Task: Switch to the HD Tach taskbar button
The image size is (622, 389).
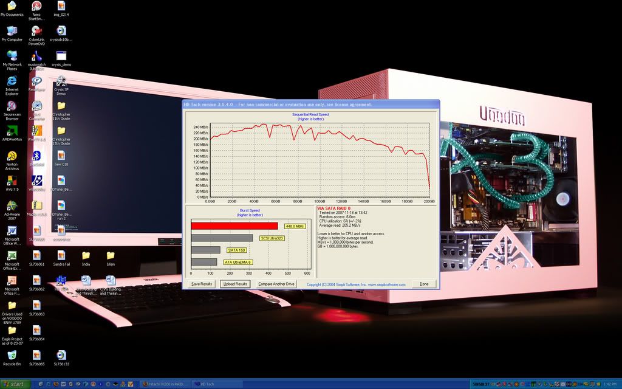Action: coord(216,384)
